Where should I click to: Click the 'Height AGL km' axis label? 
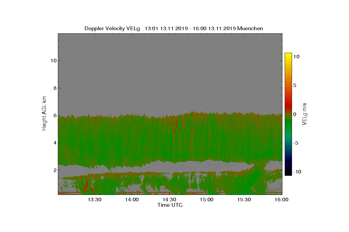point(44,113)
